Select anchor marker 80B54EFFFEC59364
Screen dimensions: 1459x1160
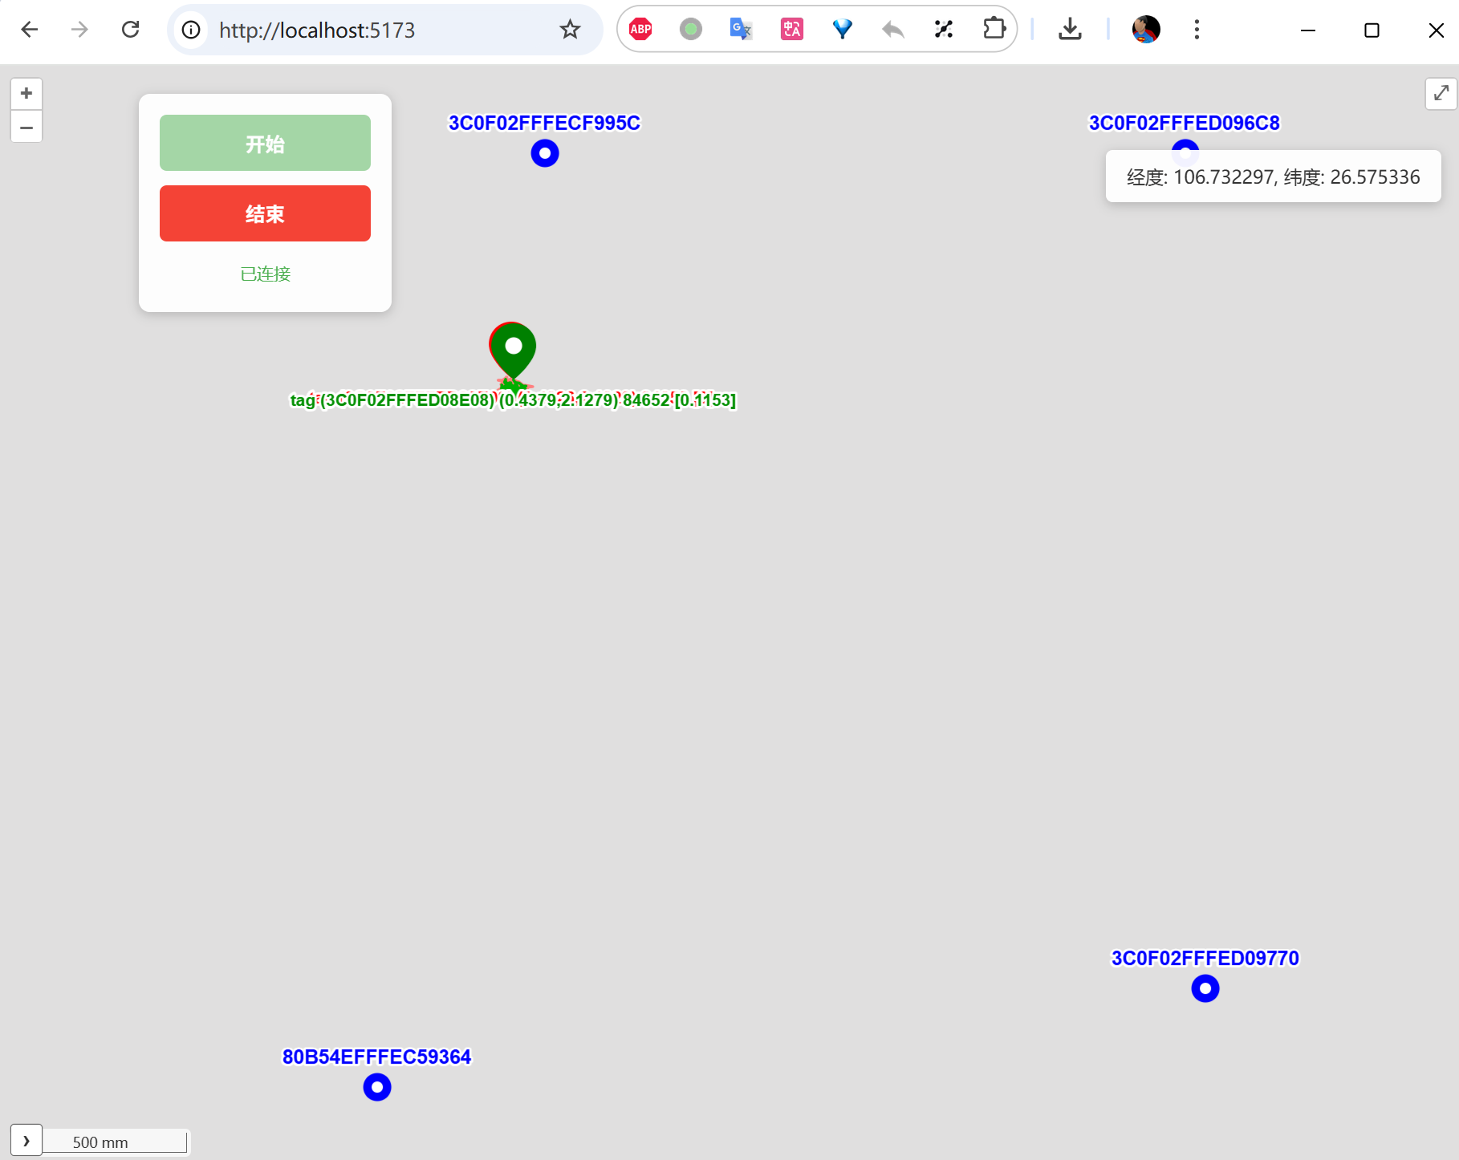pyautogui.click(x=377, y=1087)
